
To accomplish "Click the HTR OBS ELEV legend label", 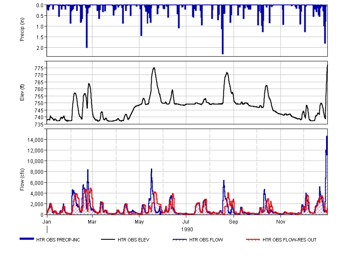I will [133, 240].
